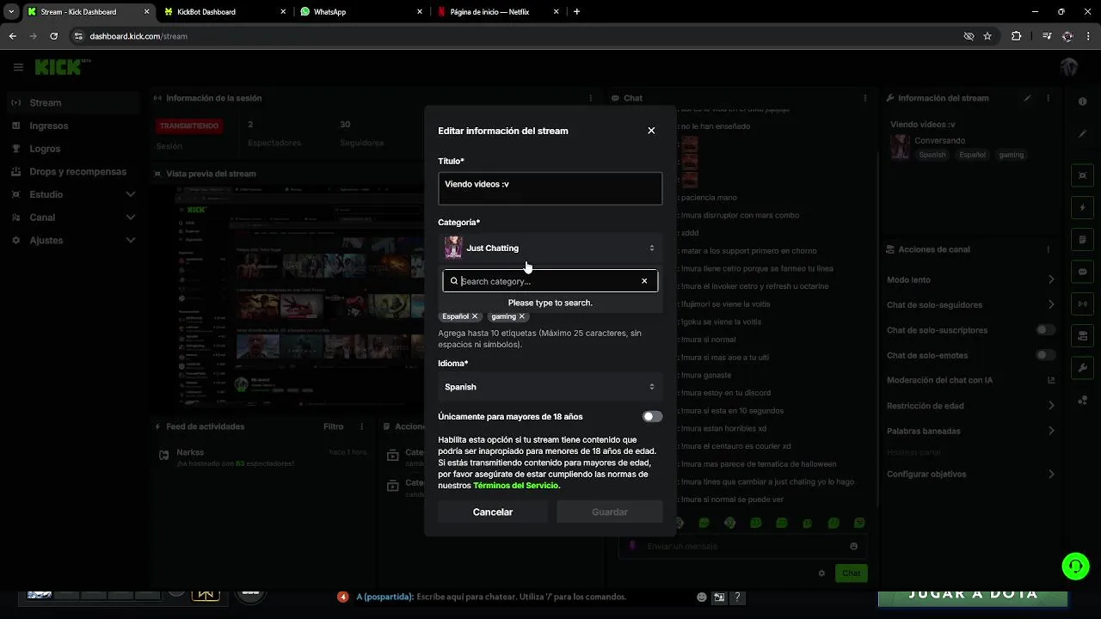Click Filtro in Feed de actividades
This screenshot has width=1101, height=619.
pos(333,426)
